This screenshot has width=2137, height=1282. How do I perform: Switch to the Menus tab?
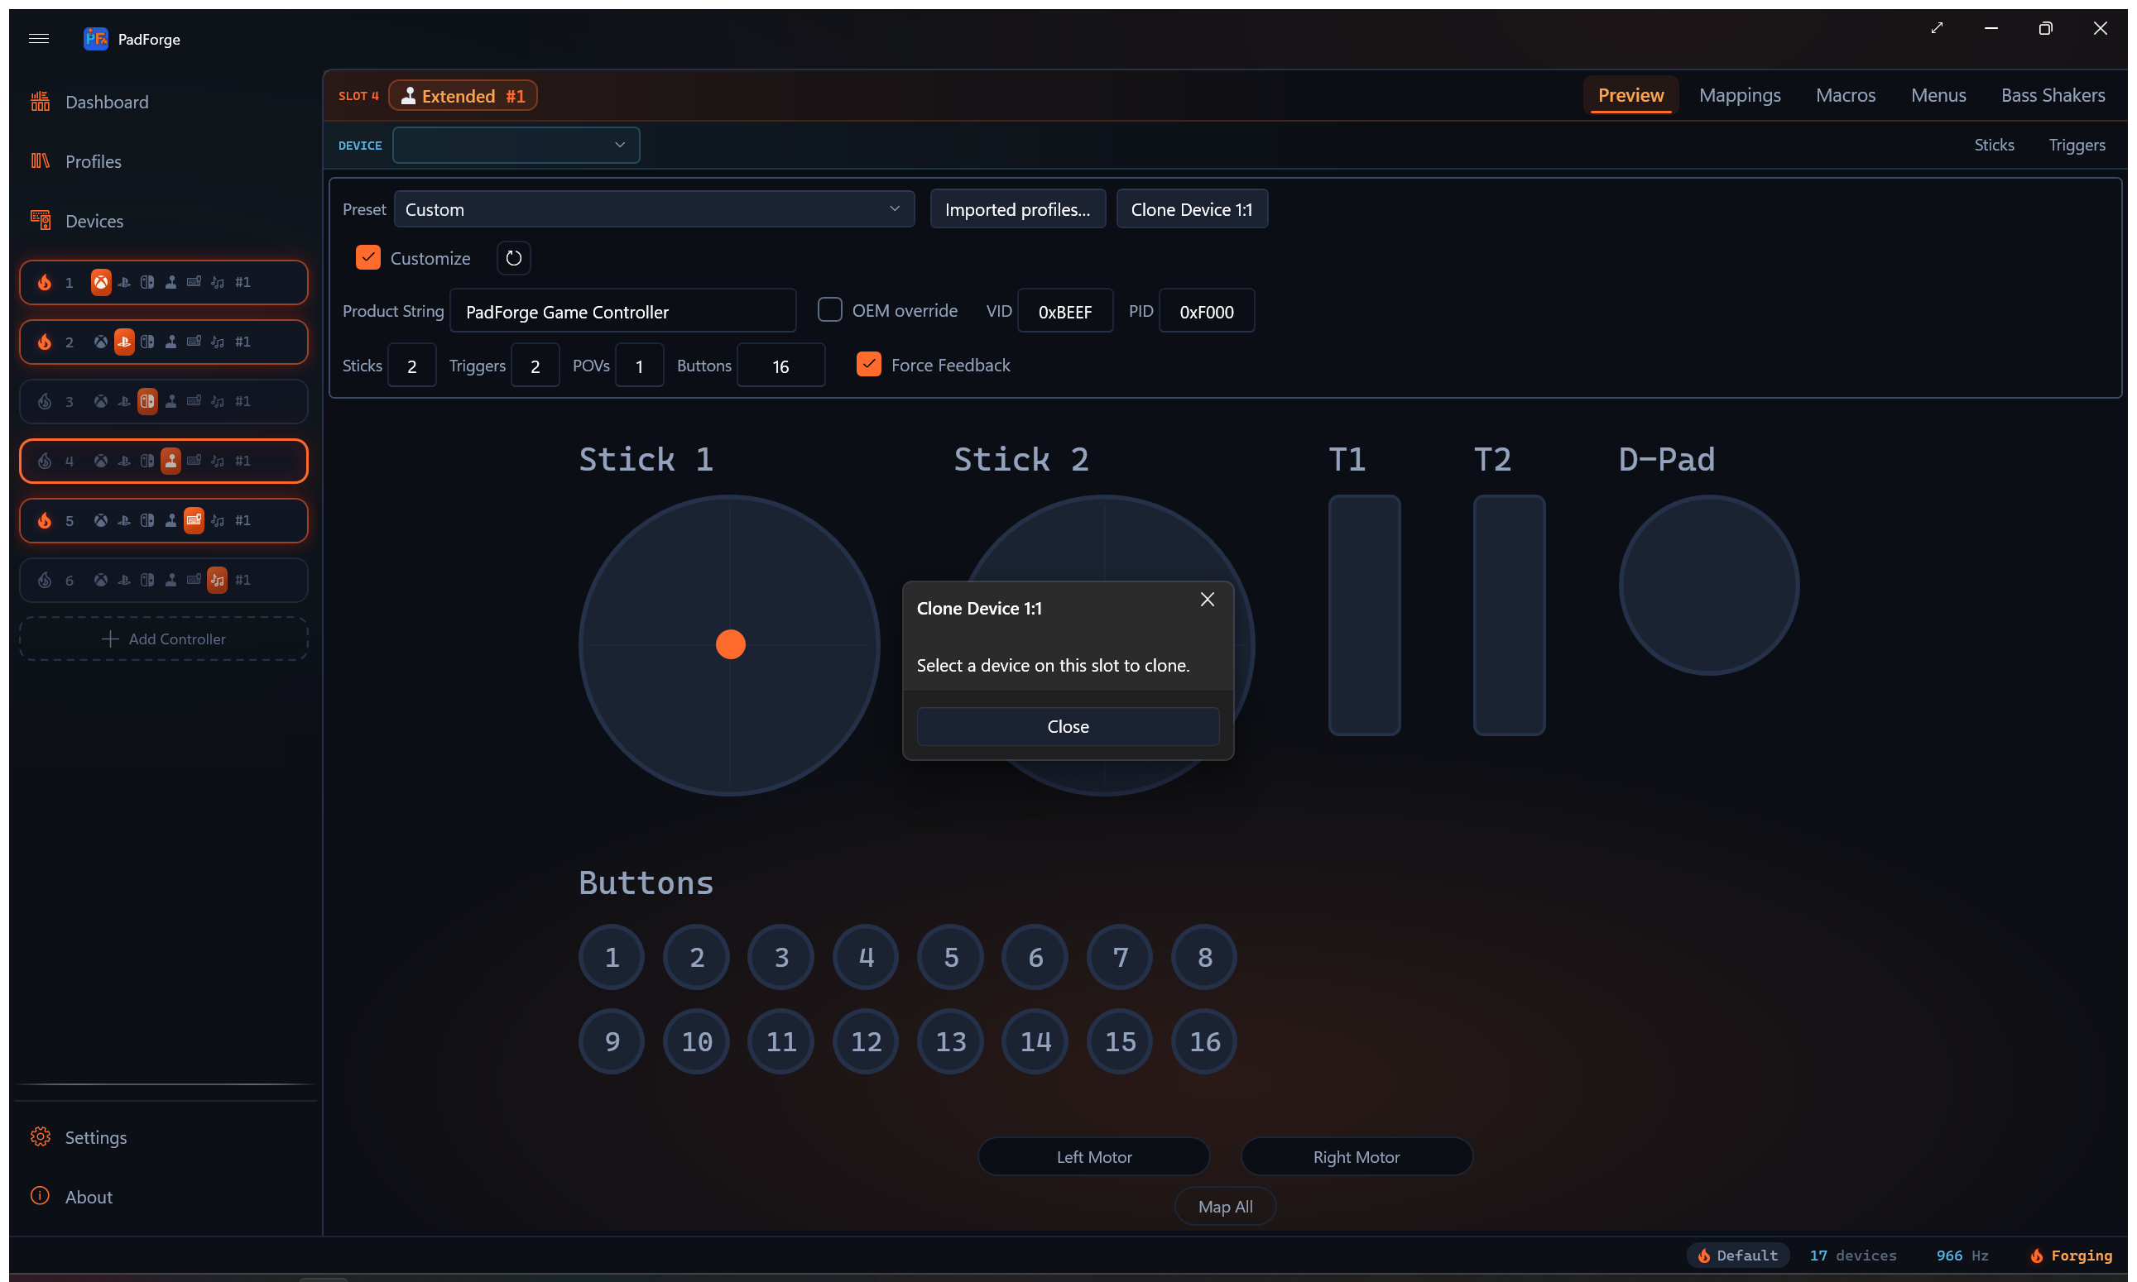point(1938,95)
